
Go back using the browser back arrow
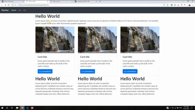[x=2, y=5]
